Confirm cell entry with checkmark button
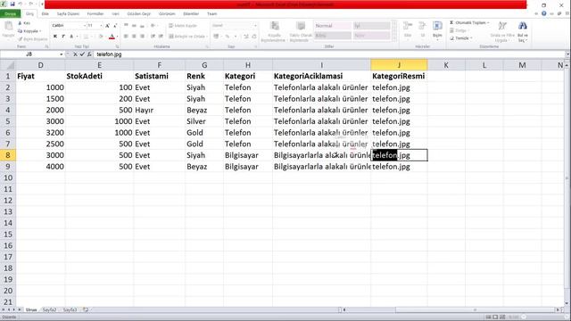This screenshot has width=571, height=321. pyautogui.click(x=82, y=54)
